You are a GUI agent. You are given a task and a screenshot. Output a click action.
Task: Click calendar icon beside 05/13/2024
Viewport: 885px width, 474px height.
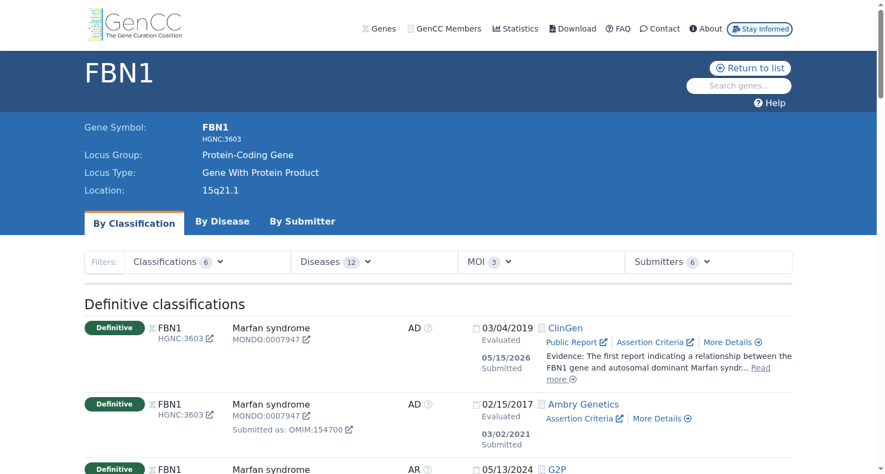(x=476, y=470)
